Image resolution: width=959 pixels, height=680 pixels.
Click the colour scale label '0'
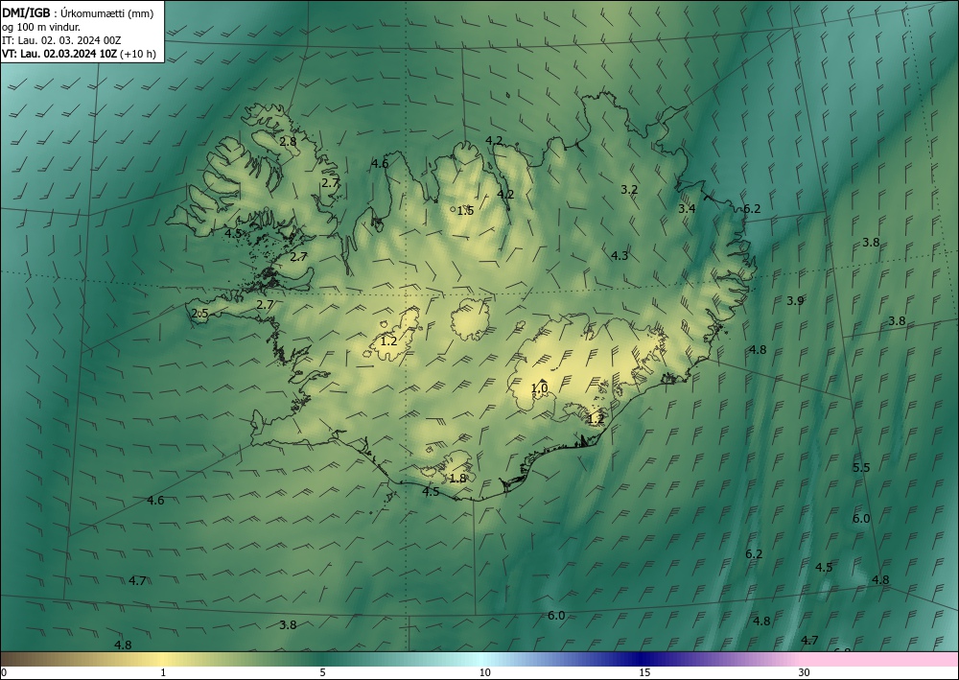pos(4,672)
